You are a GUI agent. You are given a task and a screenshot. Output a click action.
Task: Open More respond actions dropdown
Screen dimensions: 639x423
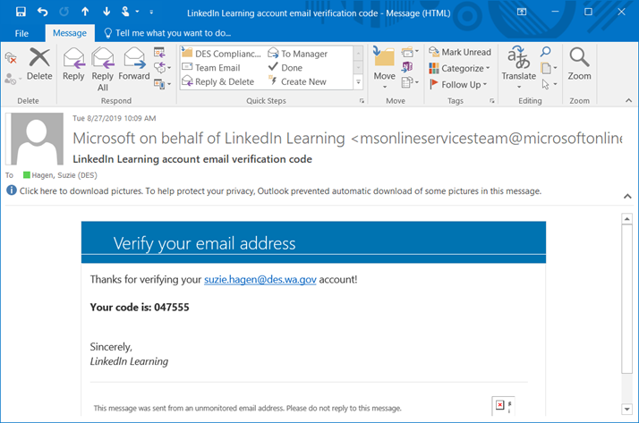pyautogui.click(x=162, y=84)
